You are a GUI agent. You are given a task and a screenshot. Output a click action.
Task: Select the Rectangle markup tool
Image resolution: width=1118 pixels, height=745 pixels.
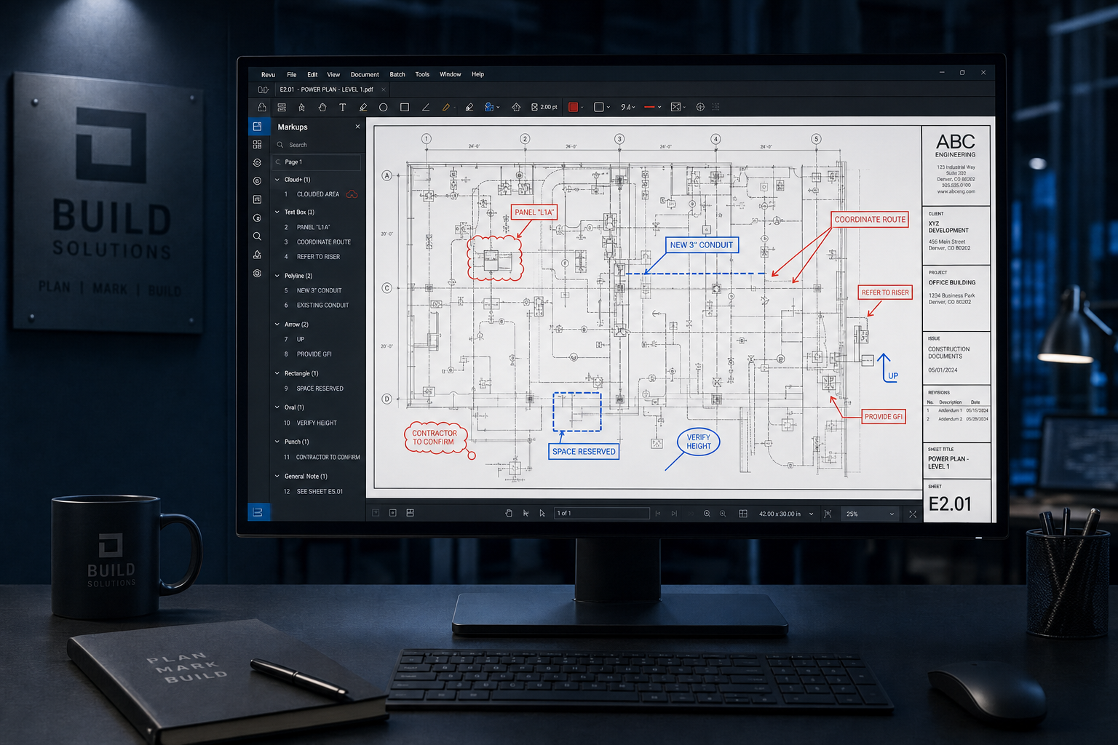(x=405, y=107)
